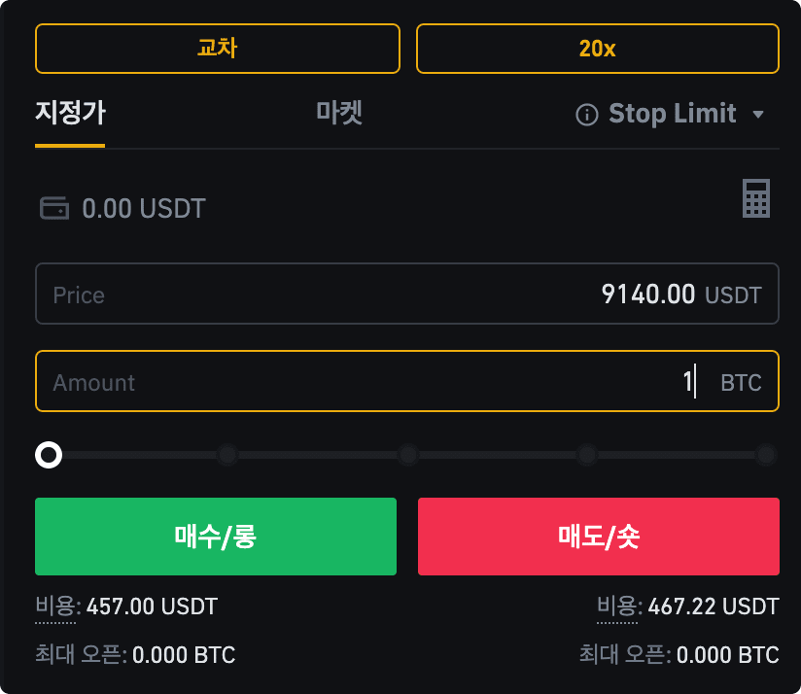The height and width of the screenshot is (694, 801).
Task: Click the Amount input field
Action: [407, 381]
